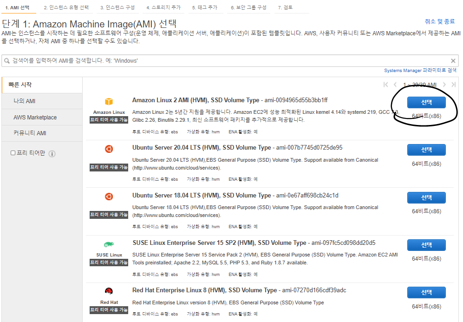The height and width of the screenshot is (322, 463).
Task: Click the Ubuntu Server 20.04 LTS title
Action: (x=202, y=148)
